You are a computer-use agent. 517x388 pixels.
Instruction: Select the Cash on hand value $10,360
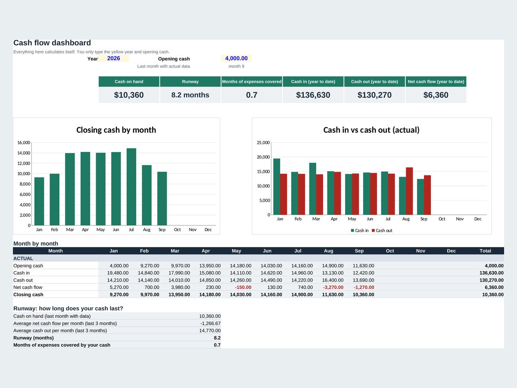point(129,95)
